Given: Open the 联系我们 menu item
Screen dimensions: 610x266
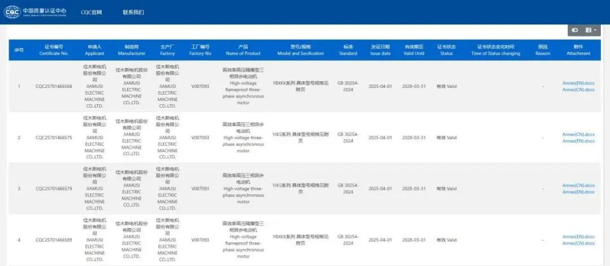Looking at the screenshot, I should pos(133,12).
